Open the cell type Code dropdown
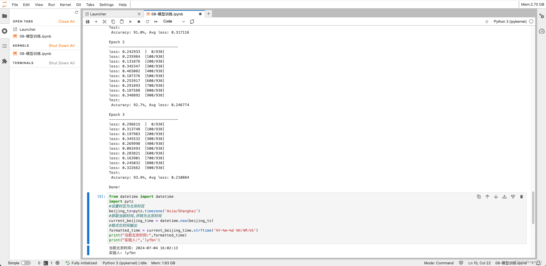546x266 pixels. tap(174, 21)
